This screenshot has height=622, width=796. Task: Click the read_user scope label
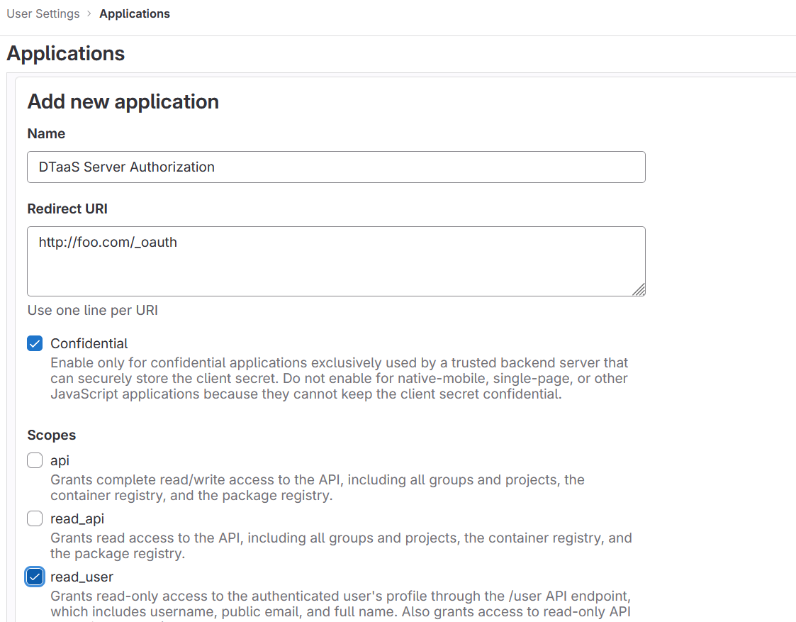82,577
